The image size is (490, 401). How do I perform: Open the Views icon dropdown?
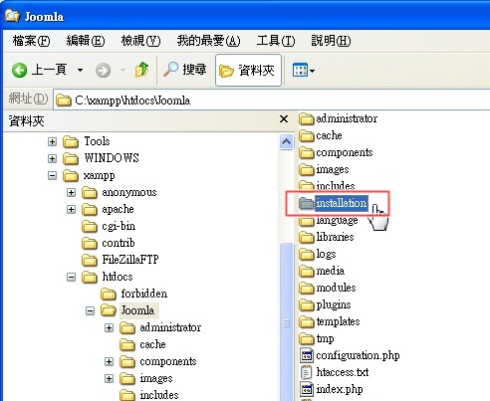coord(304,71)
